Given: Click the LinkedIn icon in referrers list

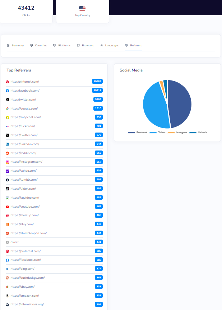Looking at the screenshot, I should [x=7, y=144].
